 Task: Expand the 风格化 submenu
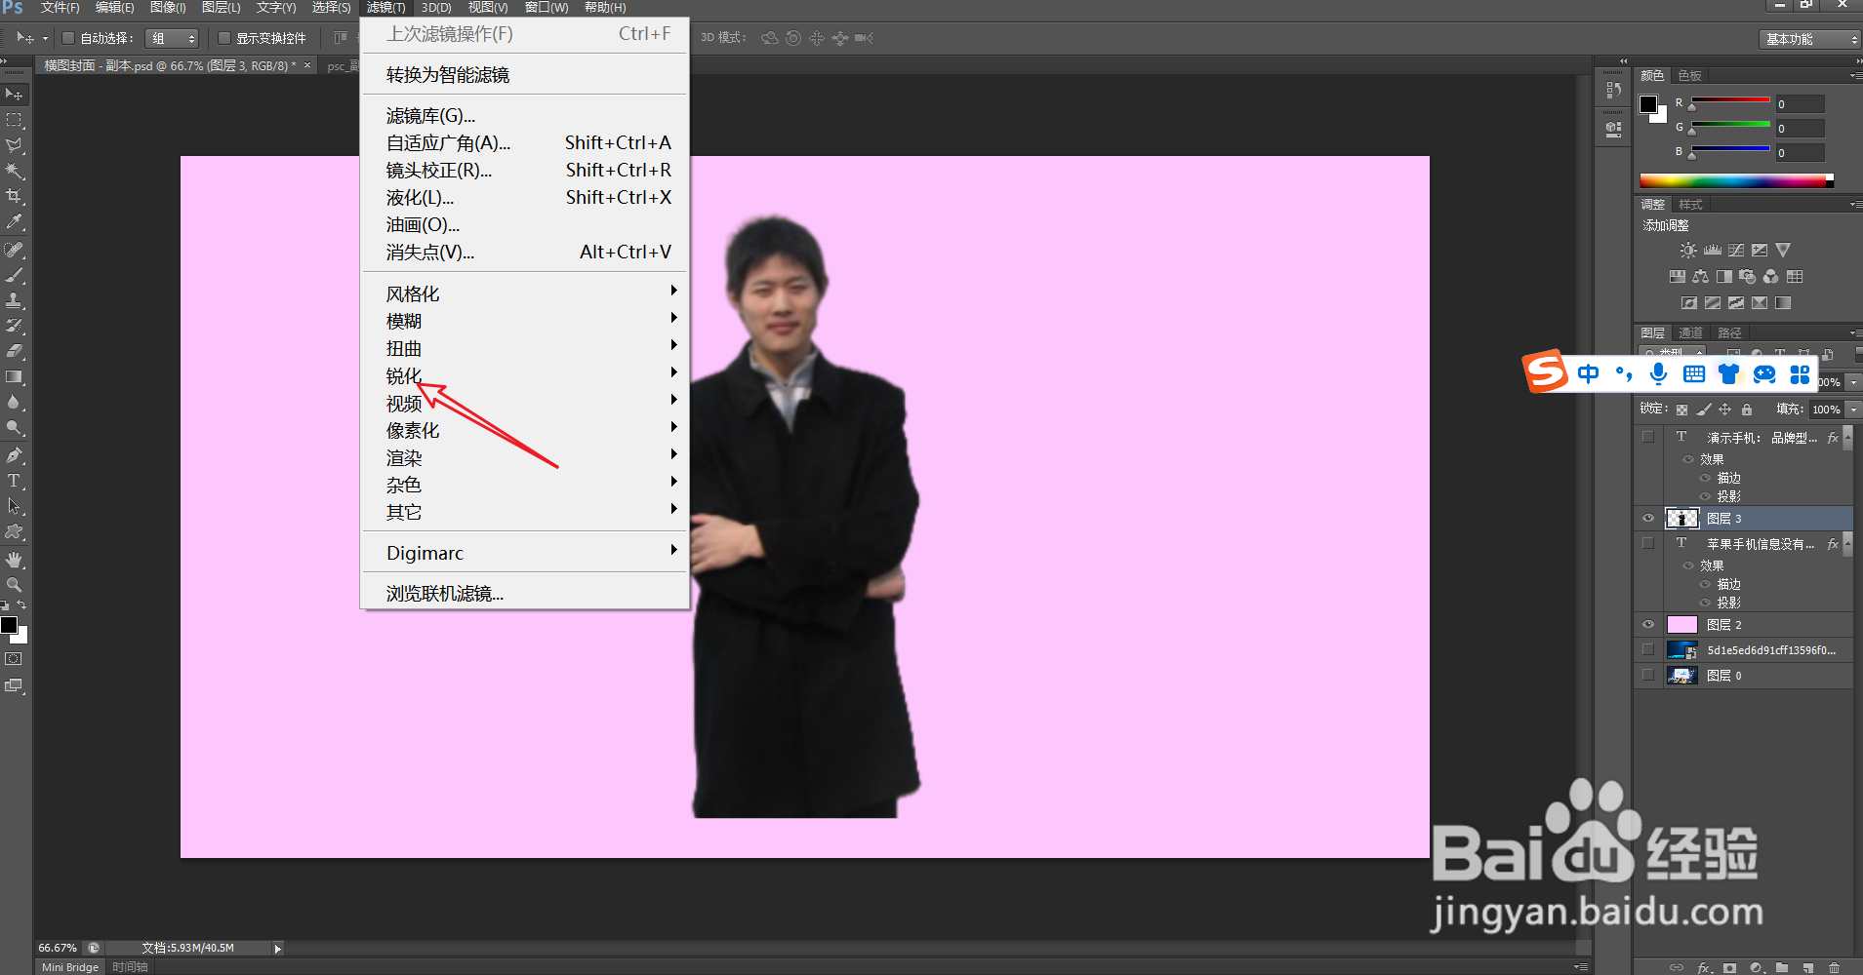(525, 293)
